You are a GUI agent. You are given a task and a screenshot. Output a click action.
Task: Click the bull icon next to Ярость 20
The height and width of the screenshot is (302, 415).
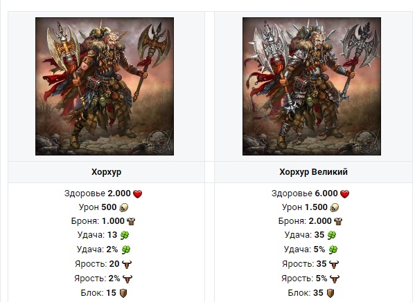(x=127, y=264)
